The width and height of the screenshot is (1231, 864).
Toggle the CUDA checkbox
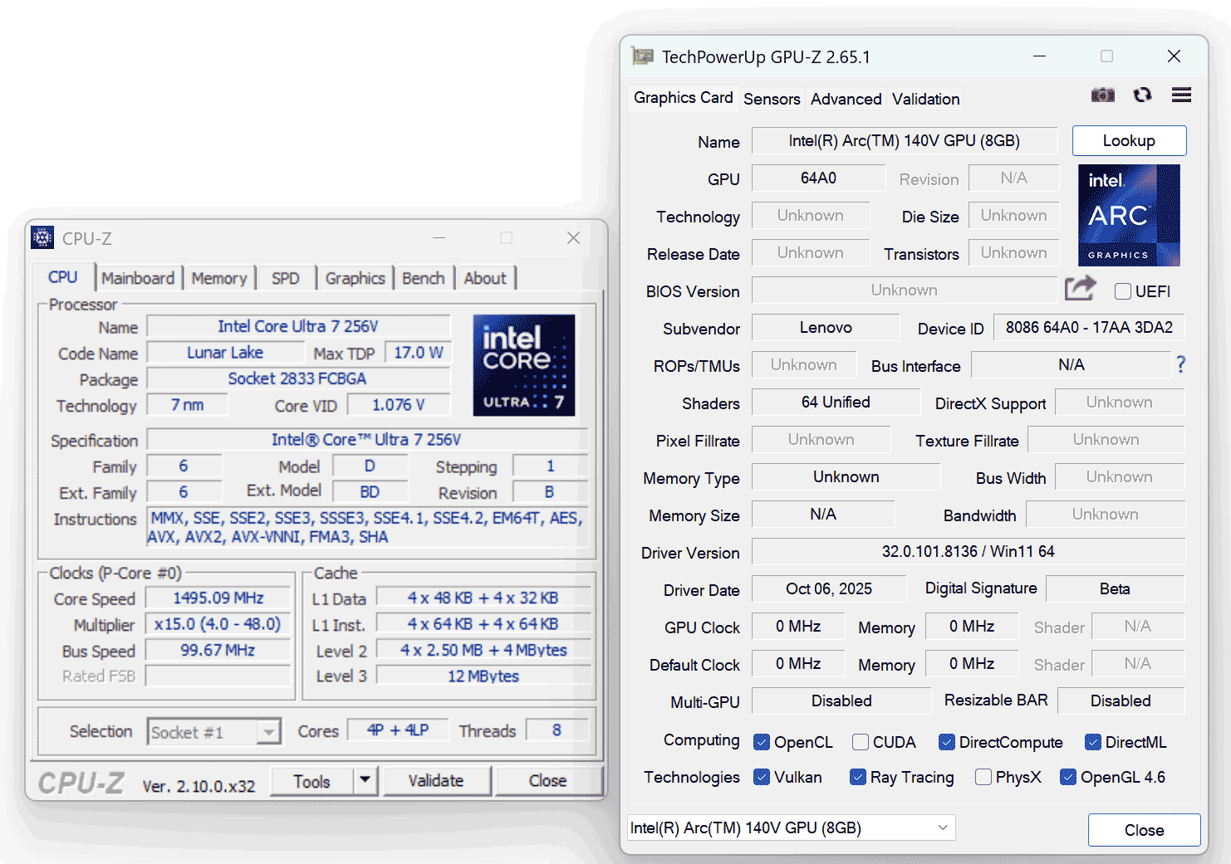tap(861, 742)
